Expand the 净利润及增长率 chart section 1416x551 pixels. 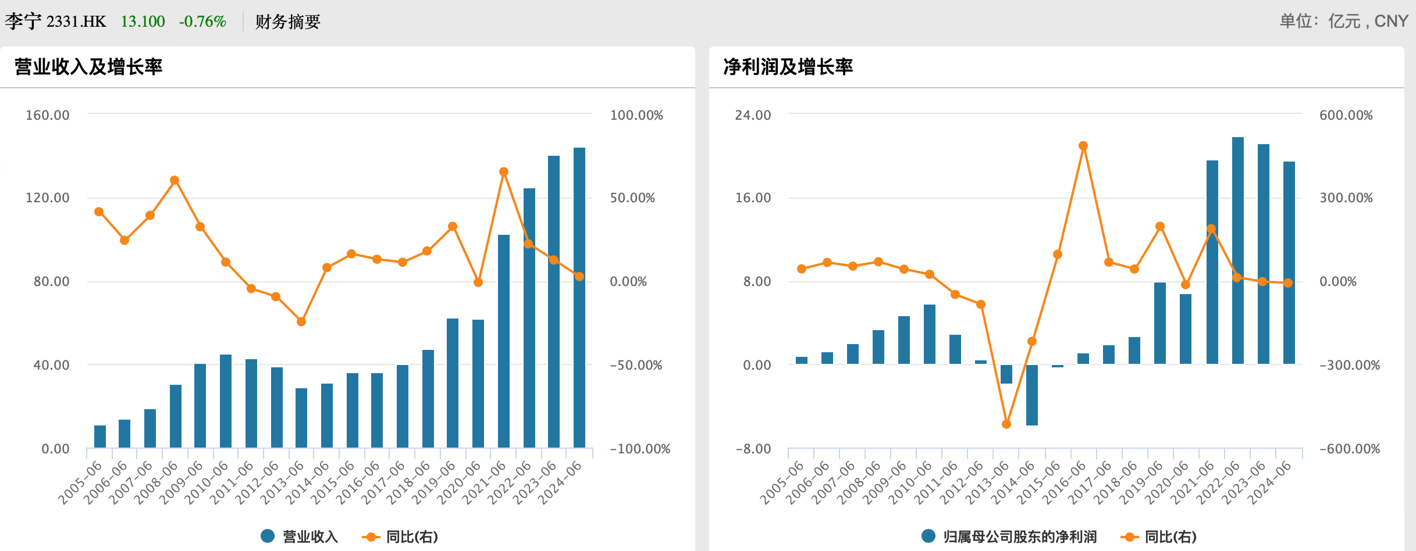788,67
